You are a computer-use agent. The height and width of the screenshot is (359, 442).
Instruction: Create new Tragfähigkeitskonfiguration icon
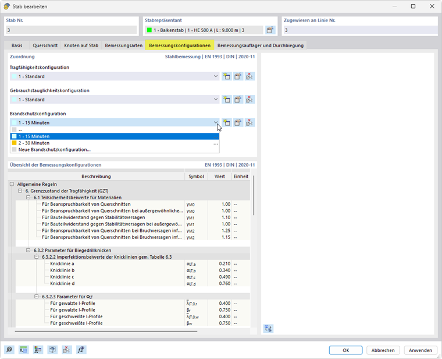pyautogui.click(x=226, y=76)
